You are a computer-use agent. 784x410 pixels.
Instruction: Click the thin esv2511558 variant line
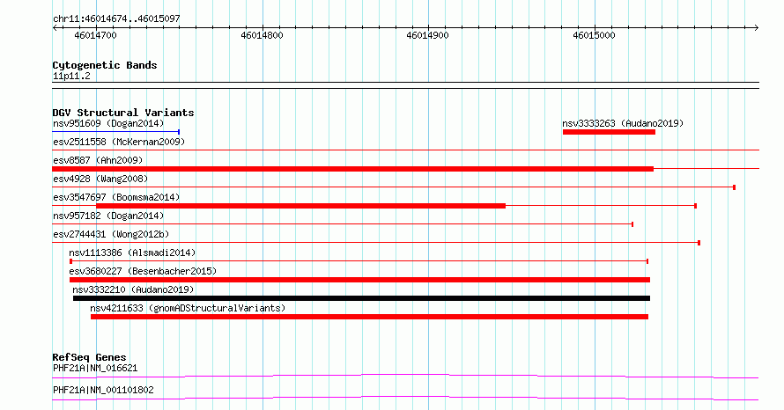pos(405,150)
